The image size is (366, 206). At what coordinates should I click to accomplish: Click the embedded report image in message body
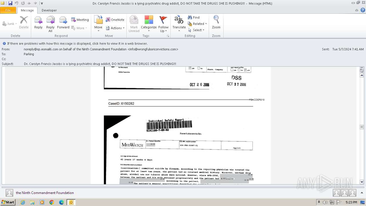click(x=181, y=126)
